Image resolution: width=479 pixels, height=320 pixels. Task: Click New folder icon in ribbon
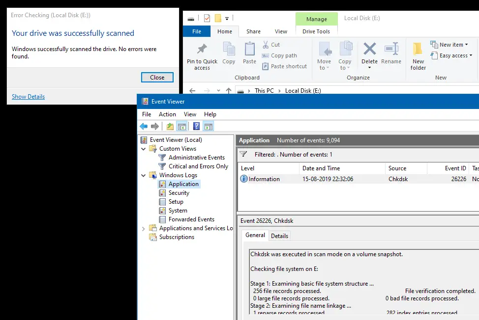(418, 49)
